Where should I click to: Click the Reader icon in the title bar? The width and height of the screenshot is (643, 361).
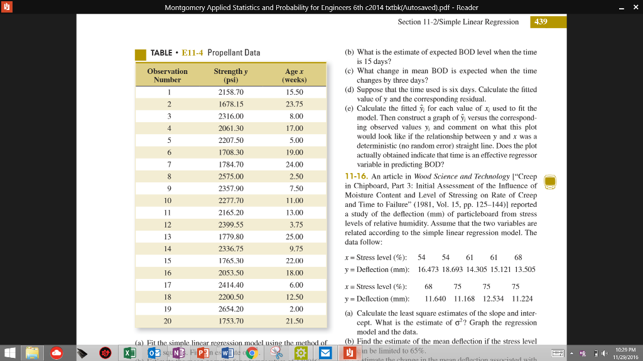pyautogui.click(x=6, y=6)
